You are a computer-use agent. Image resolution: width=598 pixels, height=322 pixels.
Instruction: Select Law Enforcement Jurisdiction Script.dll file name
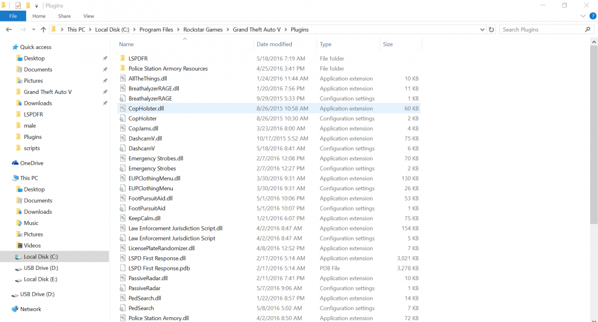point(175,228)
